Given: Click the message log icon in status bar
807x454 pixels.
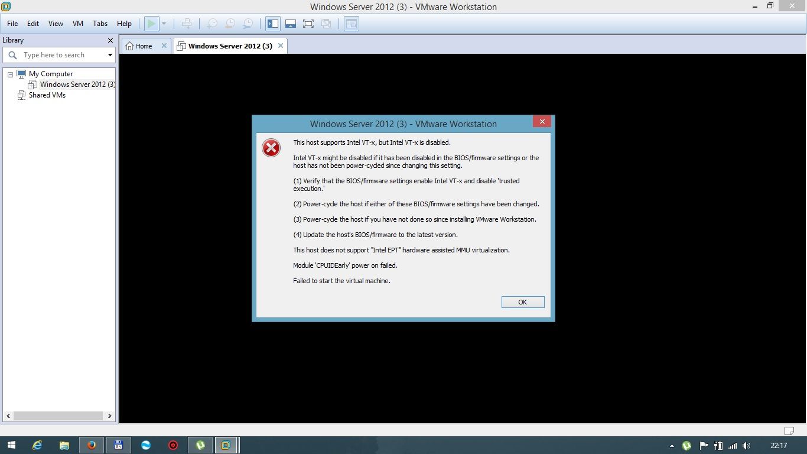Looking at the screenshot, I should point(789,430).
